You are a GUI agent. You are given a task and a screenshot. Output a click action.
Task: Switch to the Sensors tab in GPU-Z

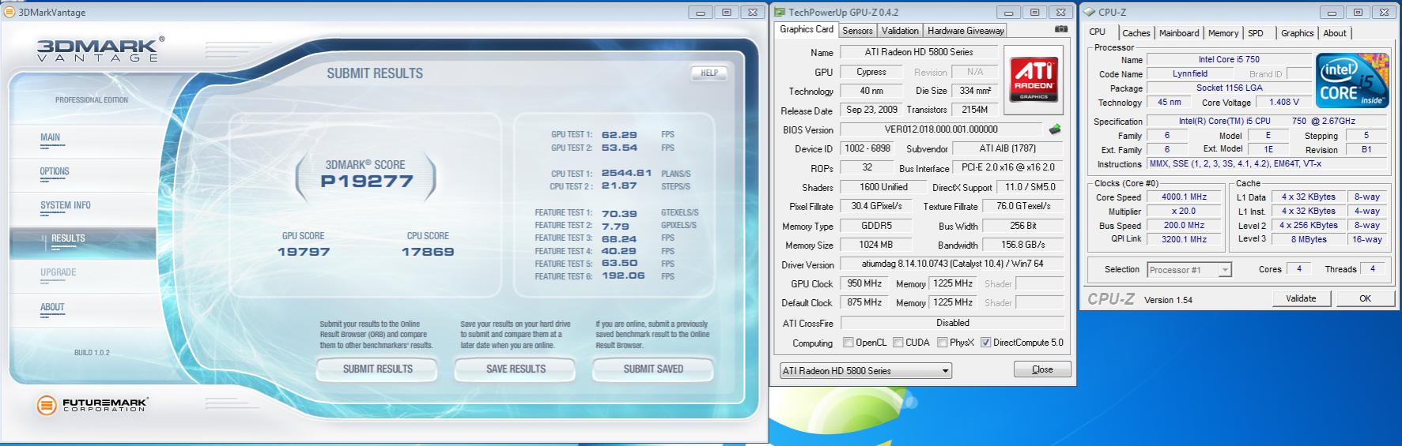pyautogui.click(x=857, y=31)
